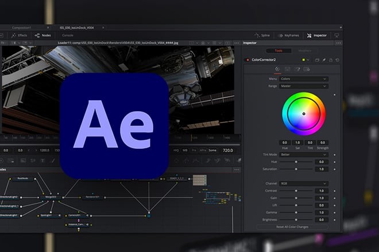Toggle the MB motion blur button
Viewport: 379px width, 252px height.
(185, 150)
